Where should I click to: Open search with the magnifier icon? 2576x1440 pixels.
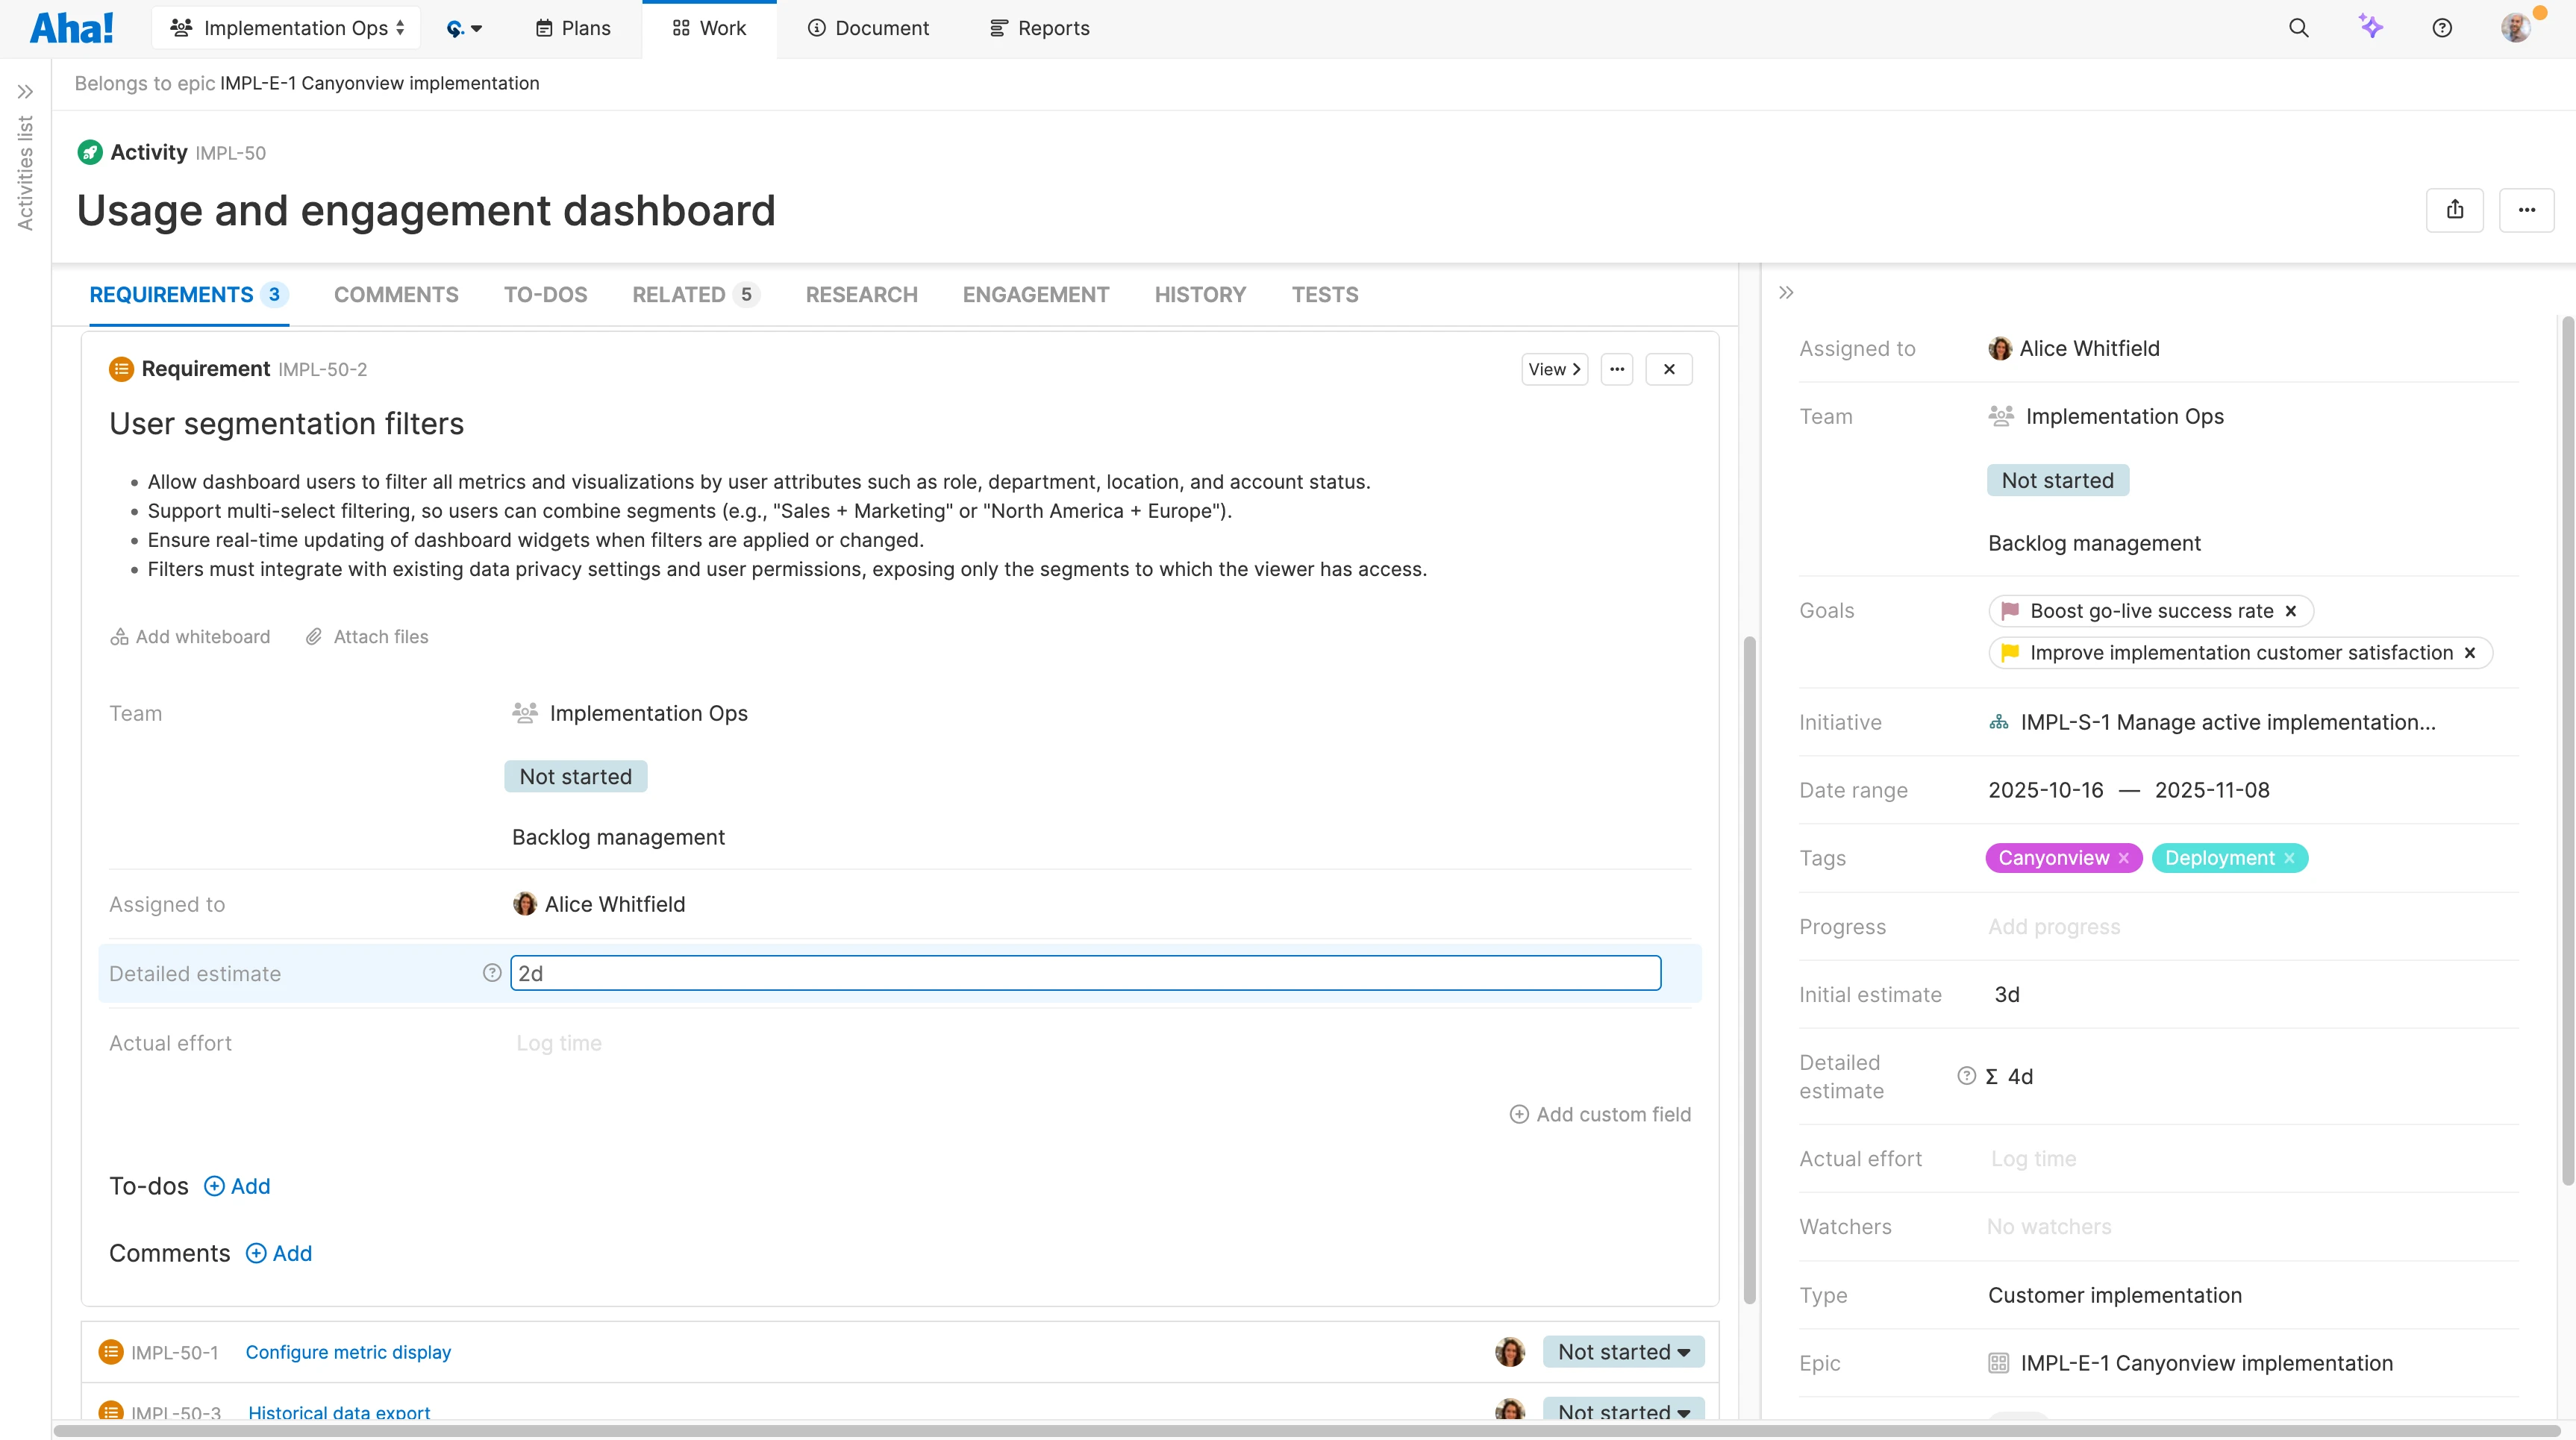click(2298, 28)
